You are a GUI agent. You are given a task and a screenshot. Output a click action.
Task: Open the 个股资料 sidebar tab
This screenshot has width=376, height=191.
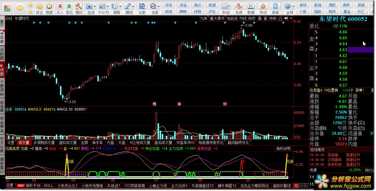(2, 88)
